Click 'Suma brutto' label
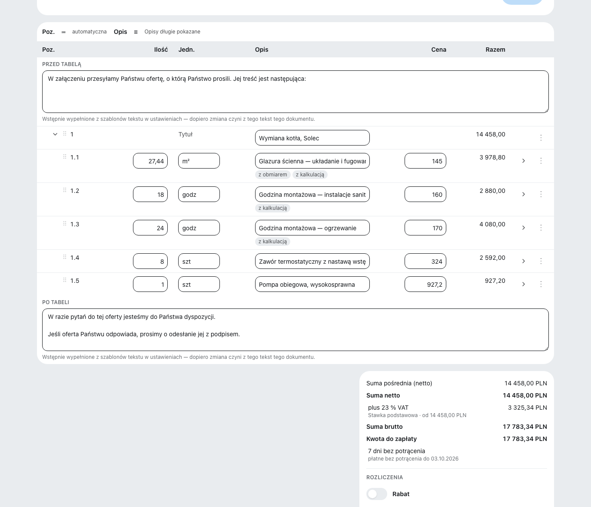The image size is (591, 507). click(385, 427)
